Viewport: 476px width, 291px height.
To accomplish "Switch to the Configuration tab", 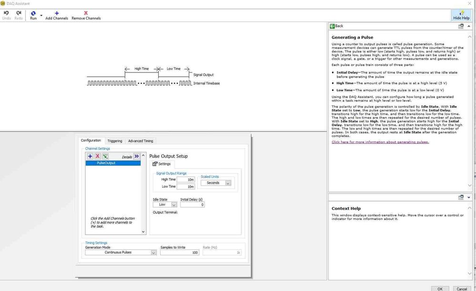I will pyautogui.click(x=91, y=140).
